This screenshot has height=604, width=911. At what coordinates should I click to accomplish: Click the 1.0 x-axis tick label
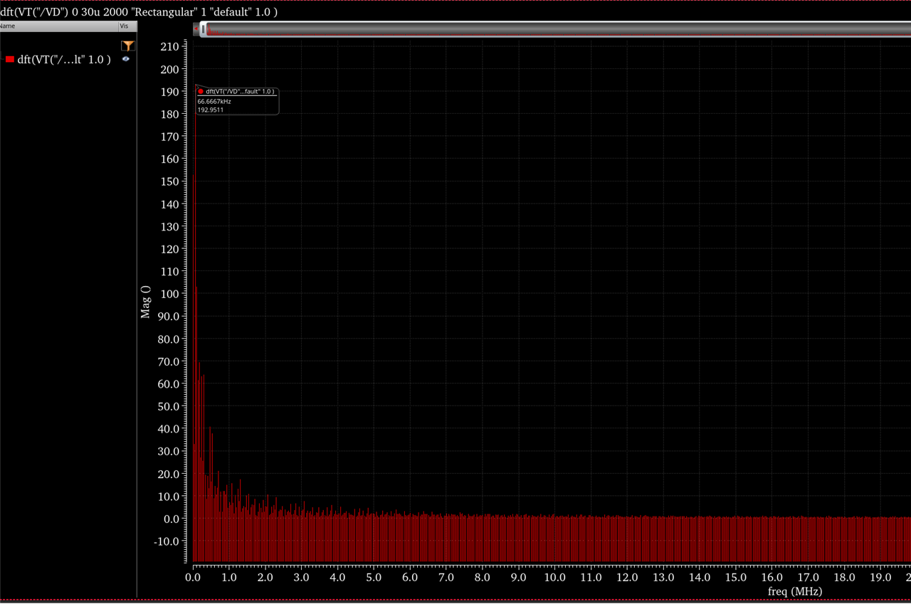(229, 577)
